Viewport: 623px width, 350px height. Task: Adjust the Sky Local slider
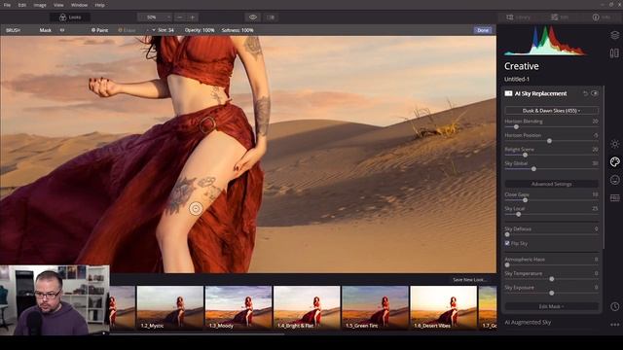point(551,214)
